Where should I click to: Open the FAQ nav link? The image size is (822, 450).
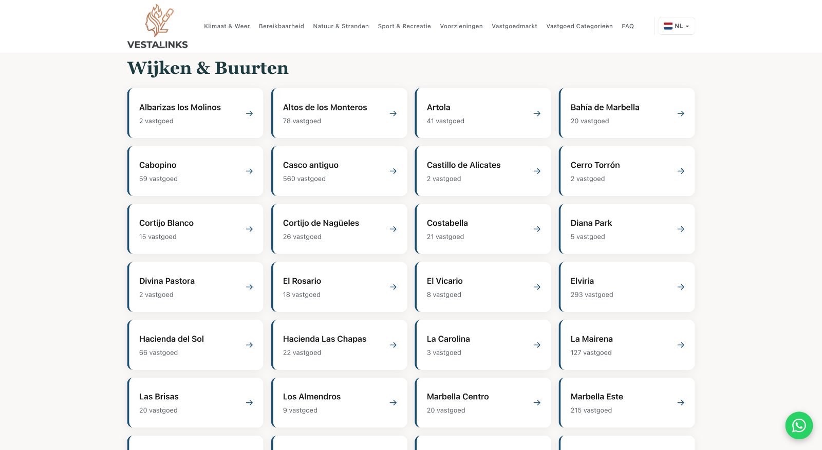tap(628, 26)
